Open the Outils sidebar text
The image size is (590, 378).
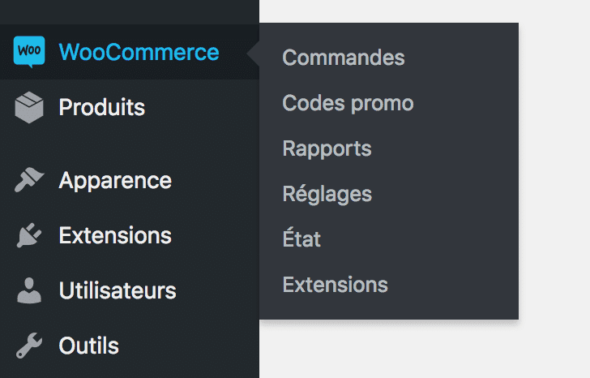[x=89, y=346]
